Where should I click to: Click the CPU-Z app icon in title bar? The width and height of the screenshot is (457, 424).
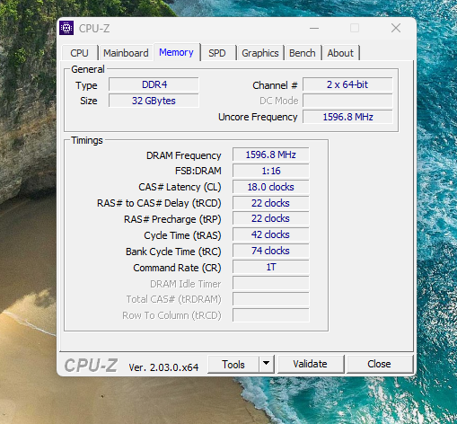66,28
